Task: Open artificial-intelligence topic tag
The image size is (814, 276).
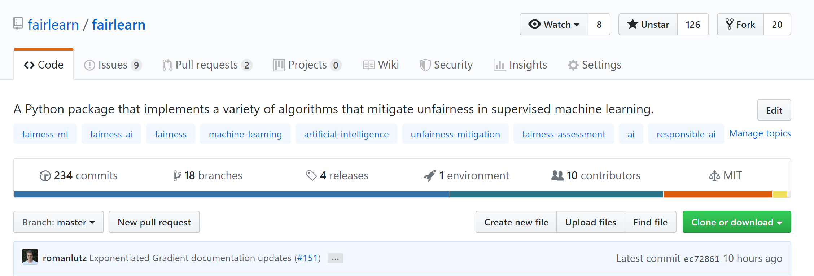Action: pos(346,134)
